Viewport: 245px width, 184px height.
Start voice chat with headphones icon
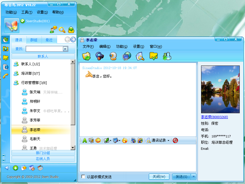click(100, 56)
